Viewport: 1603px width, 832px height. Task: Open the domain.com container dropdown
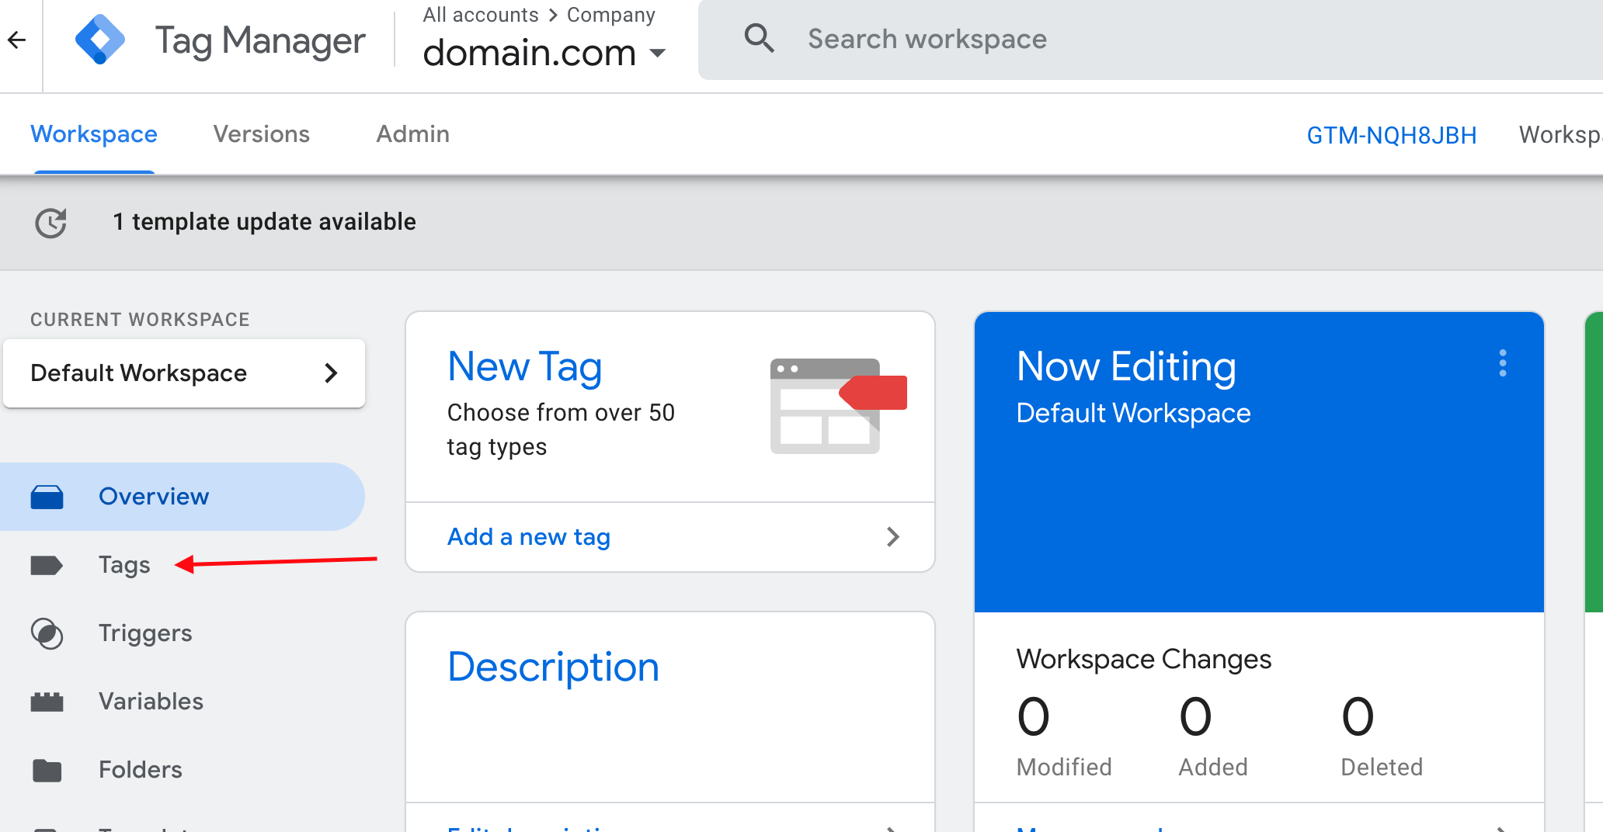[x=544, y=53]
